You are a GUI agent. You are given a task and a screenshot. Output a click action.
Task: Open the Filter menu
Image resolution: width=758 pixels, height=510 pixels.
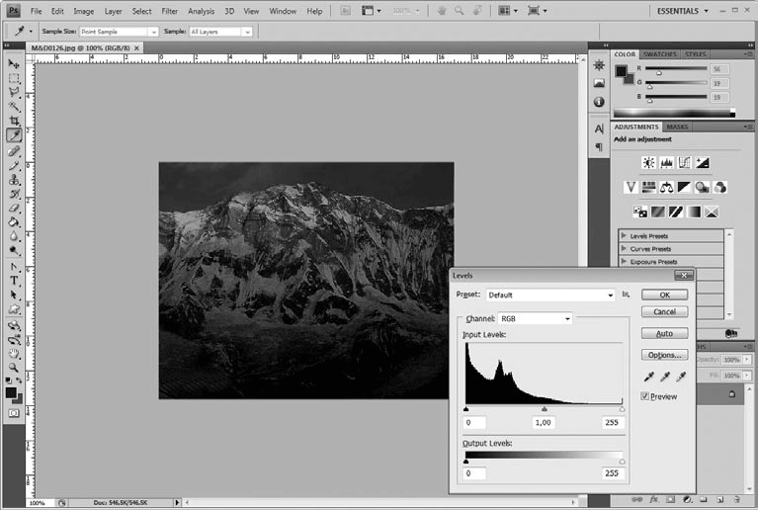(169, 11)
